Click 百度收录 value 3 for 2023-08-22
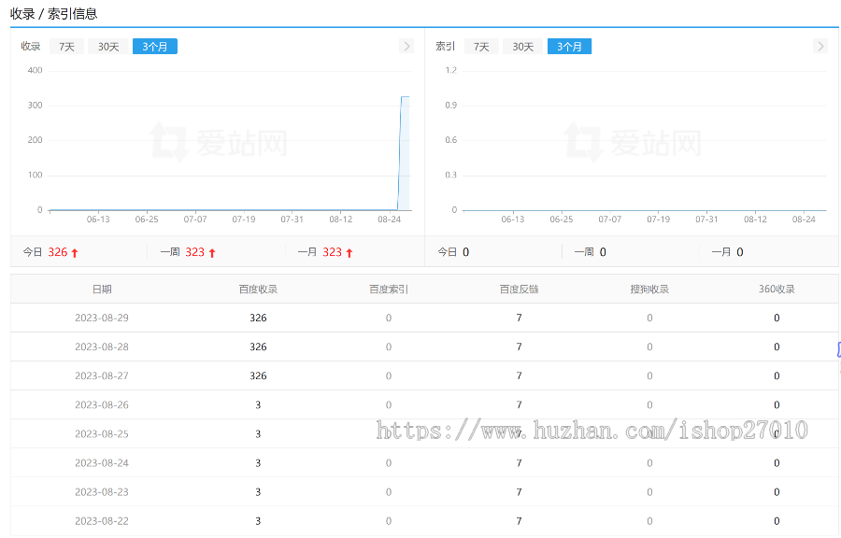841x538 pixels. [x=258, y=521]
